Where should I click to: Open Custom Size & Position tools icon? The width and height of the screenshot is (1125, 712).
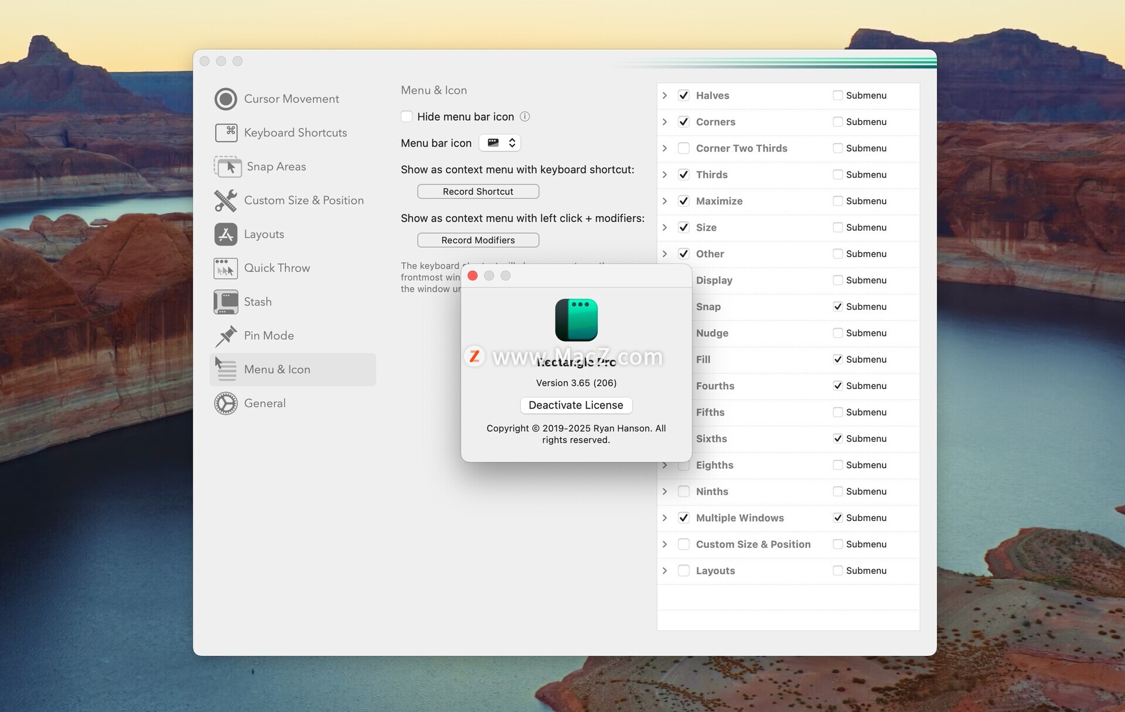pos(226,200)
